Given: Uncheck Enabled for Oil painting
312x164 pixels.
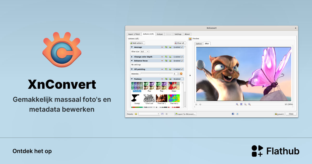Looking at the screenshot, I should [x=182, y=69].
